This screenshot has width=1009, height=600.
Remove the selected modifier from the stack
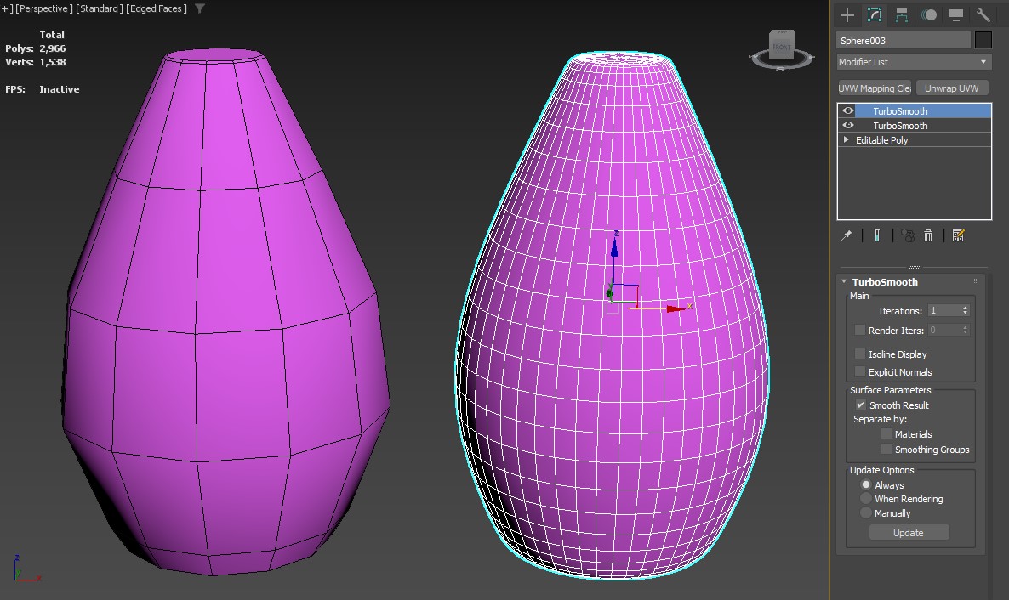(928, 235)
